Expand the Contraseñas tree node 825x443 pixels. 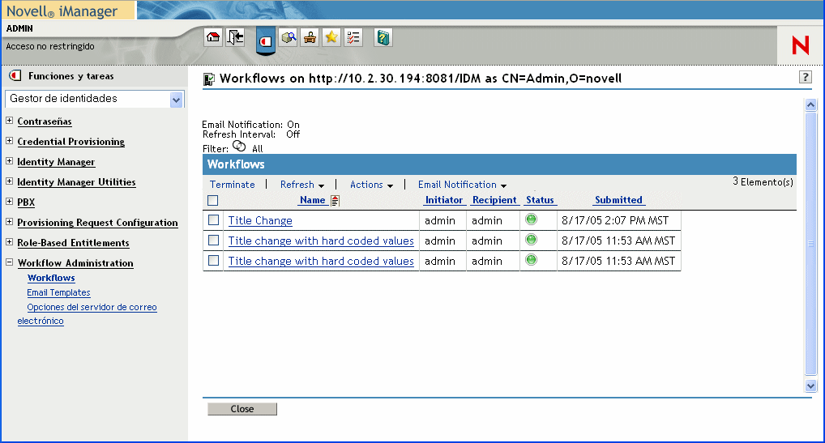(x=9, y=121)
